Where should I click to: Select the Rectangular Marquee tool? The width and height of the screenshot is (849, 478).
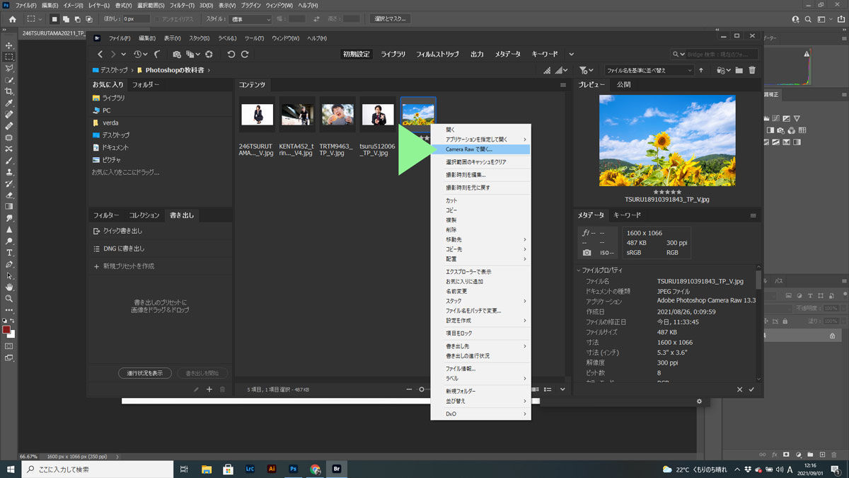tap(9, 57)
